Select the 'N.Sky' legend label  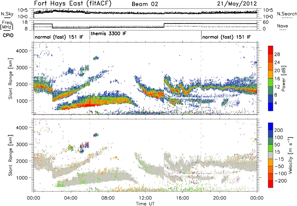[7, 14]
